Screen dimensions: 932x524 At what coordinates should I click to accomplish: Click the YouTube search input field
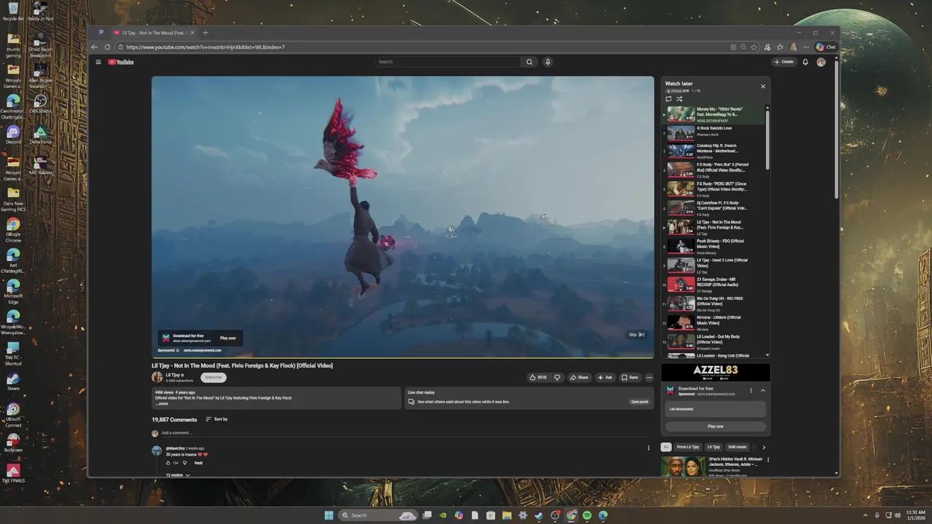(x=448, y=62)
